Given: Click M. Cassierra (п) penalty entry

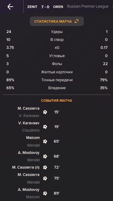Looking at the screenshot, I should point(26,167).
